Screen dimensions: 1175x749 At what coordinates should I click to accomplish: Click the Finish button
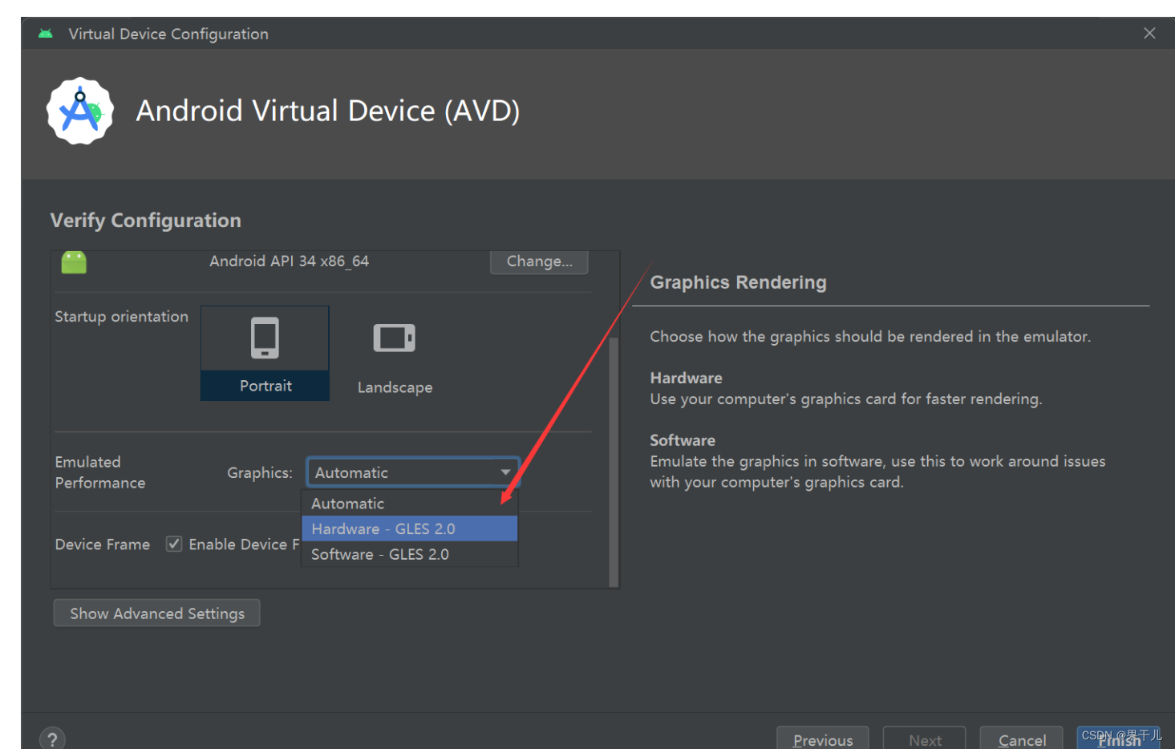pos(1118,739)
